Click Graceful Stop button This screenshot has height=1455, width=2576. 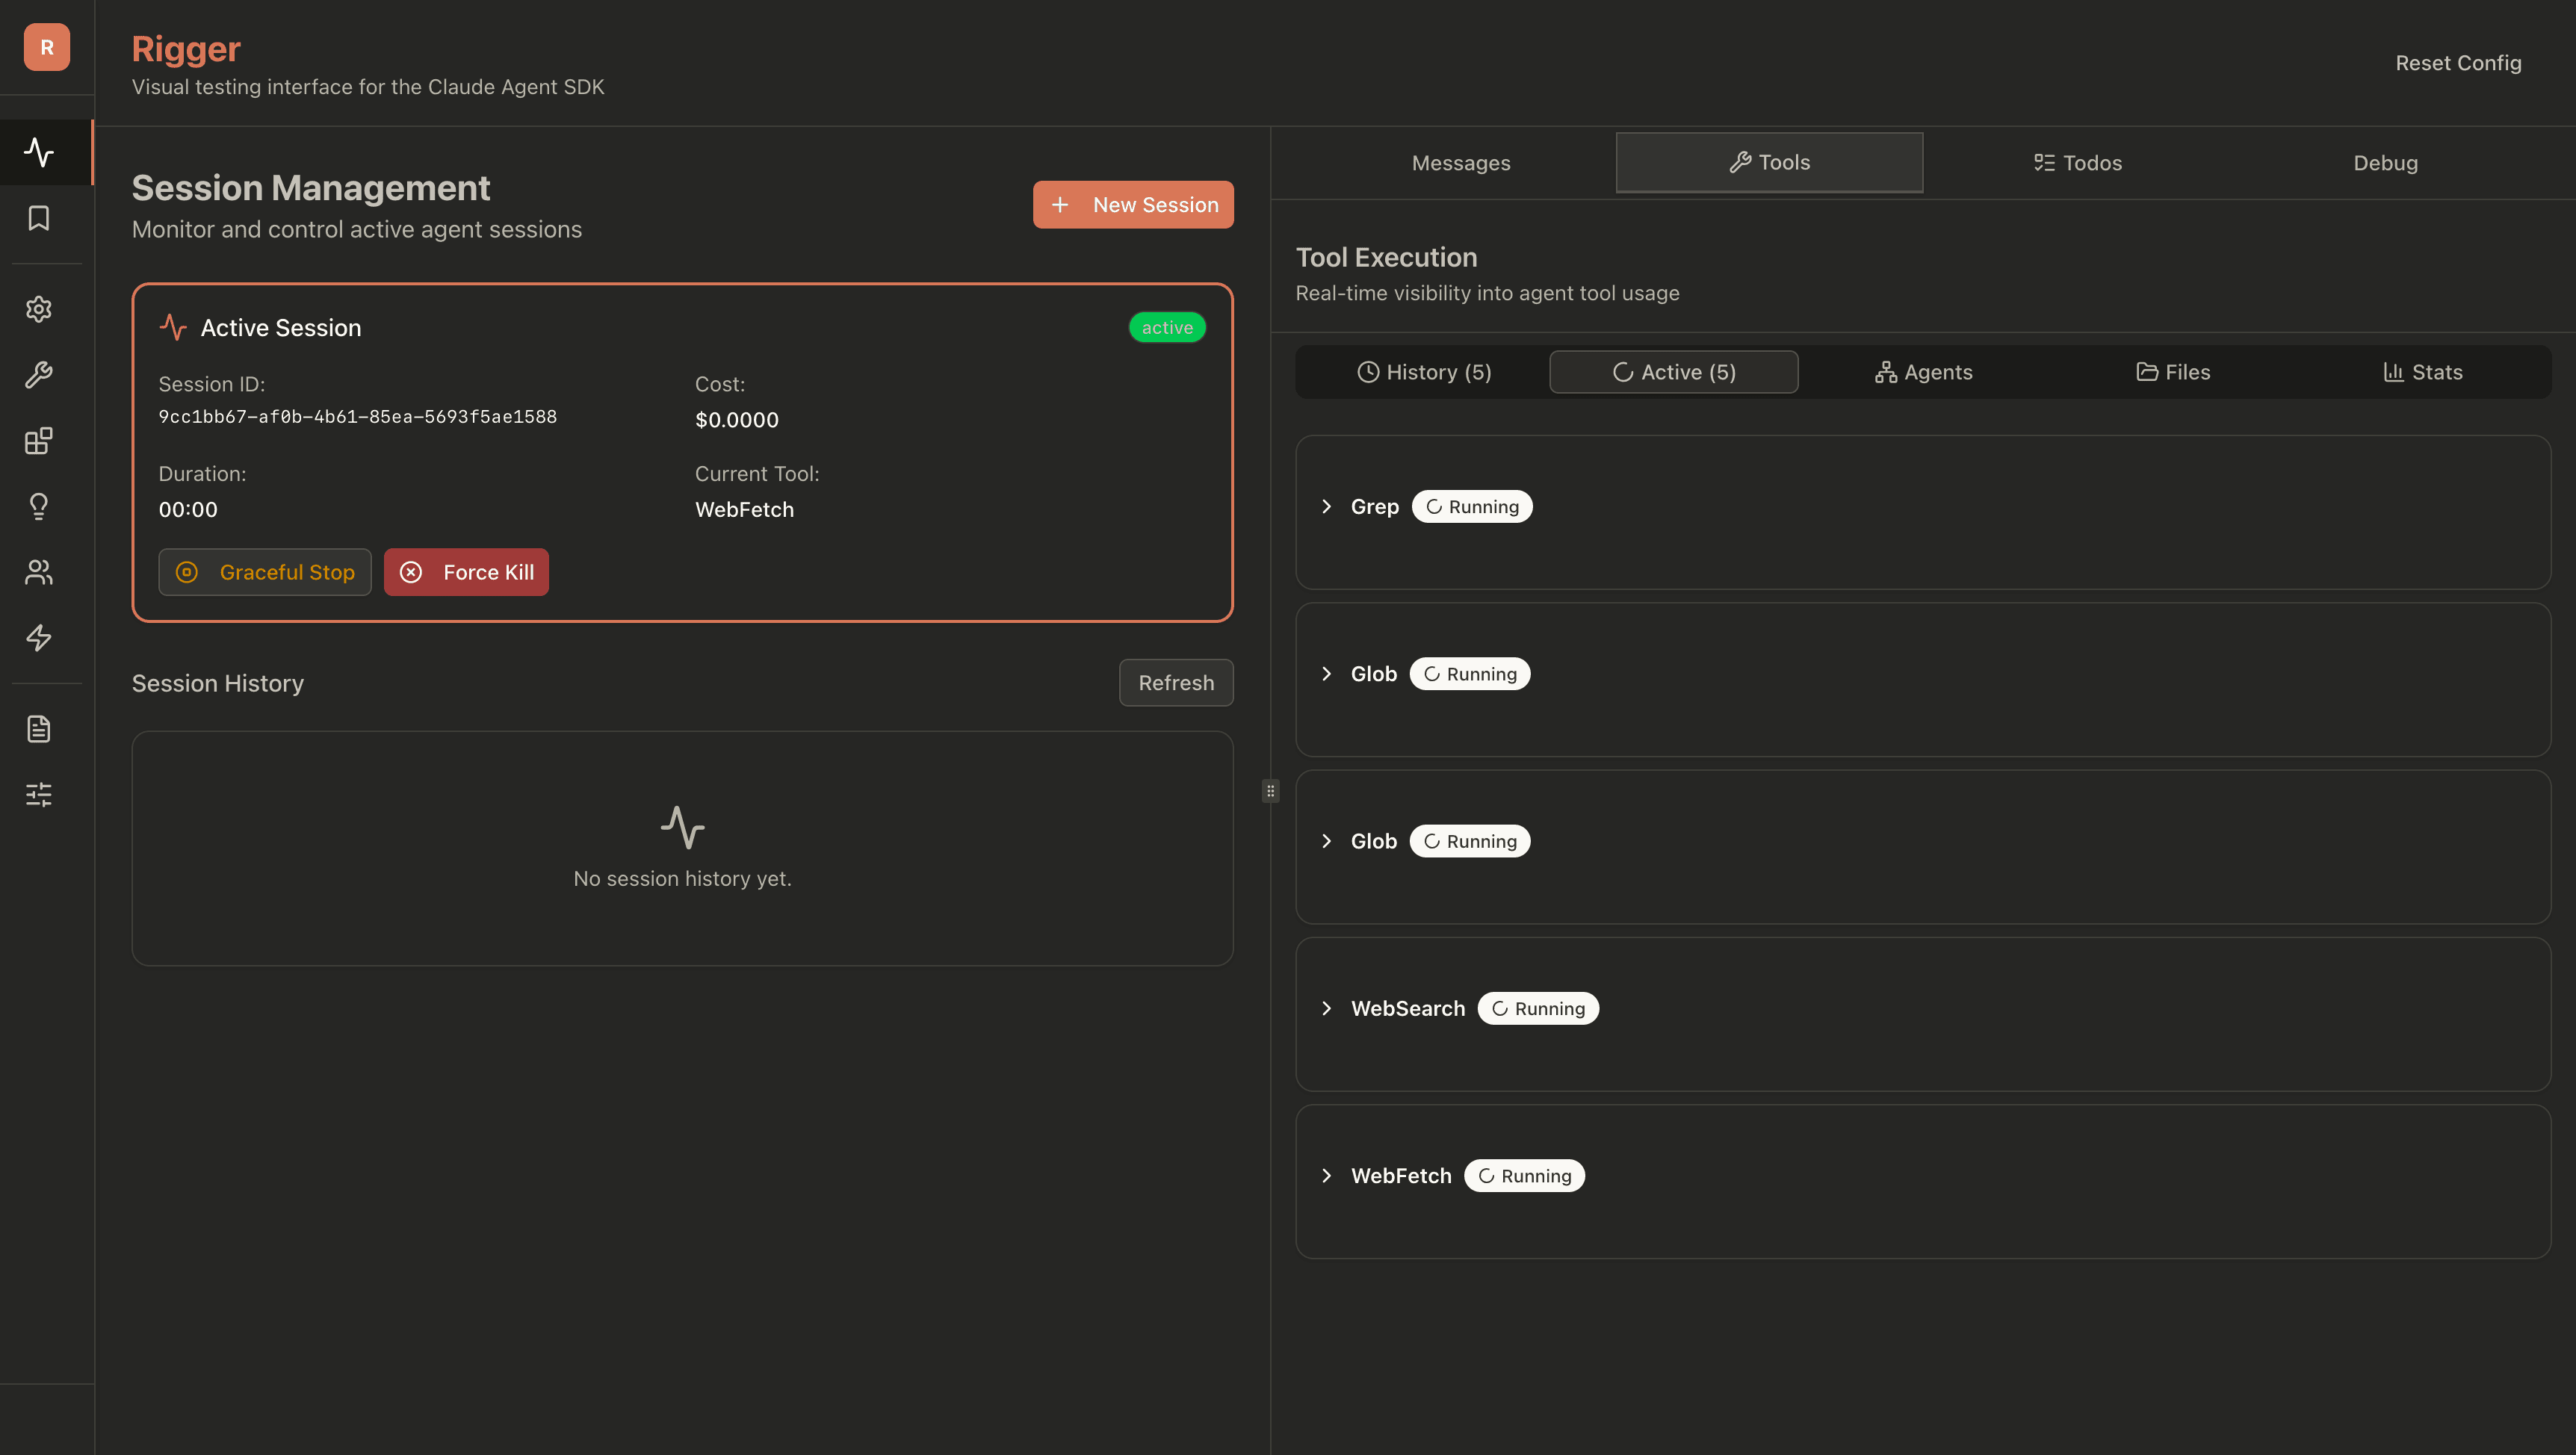pyautogui.click(x=265, y=572)
